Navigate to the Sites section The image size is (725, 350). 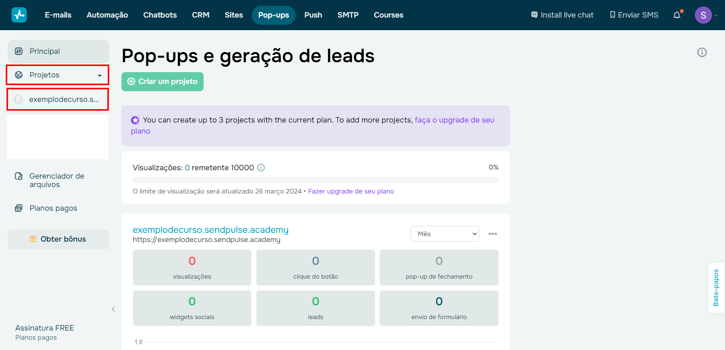click(234, 15)
